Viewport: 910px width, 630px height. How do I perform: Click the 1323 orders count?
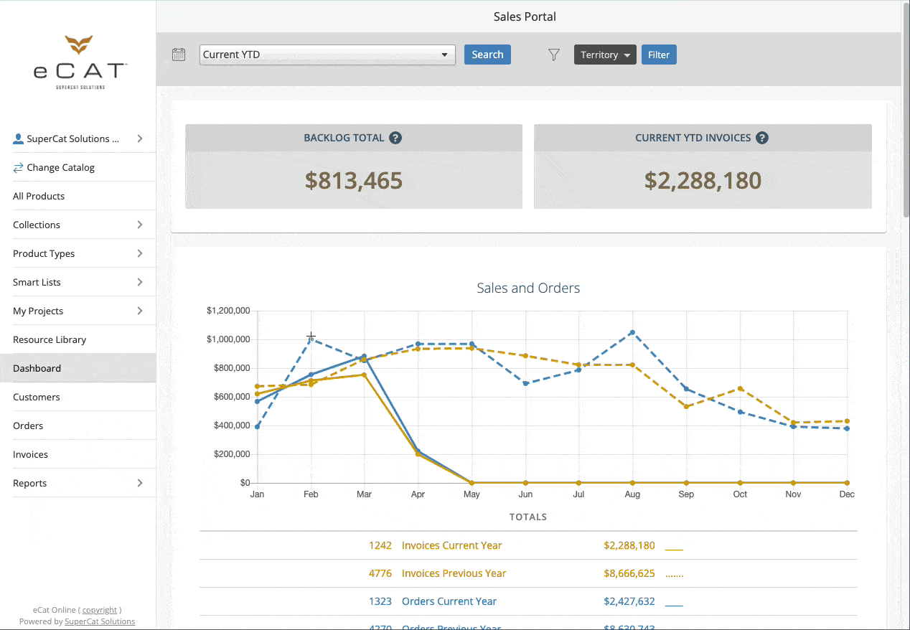click(380, 601)
